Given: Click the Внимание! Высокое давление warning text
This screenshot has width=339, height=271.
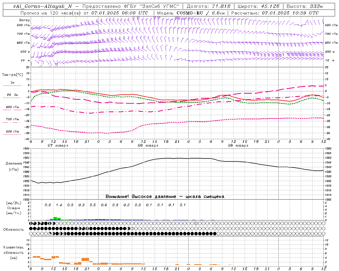Looking at the screenshot, I should (165, 197).
